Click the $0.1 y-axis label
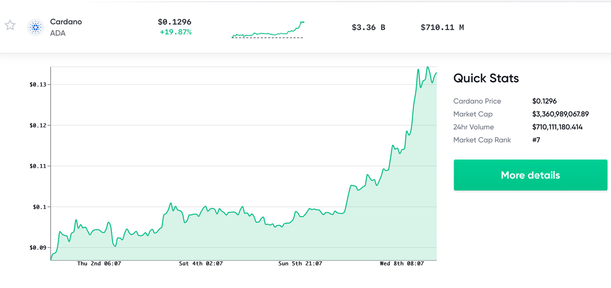The width and height of the screenshot is (611, 288). (39, 207)
